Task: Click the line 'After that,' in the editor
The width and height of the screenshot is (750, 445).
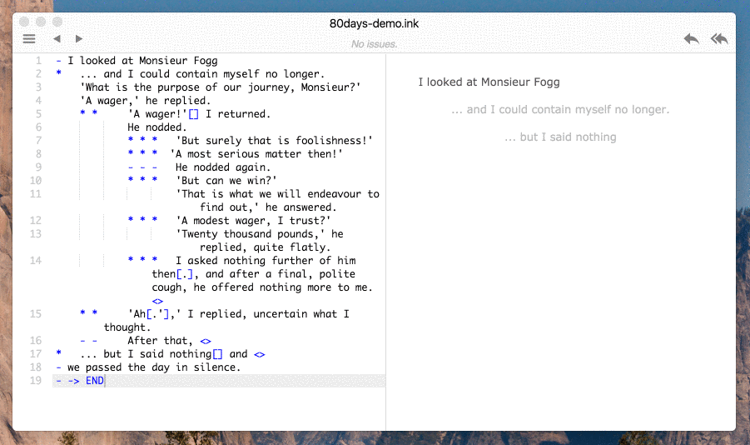Action: 160,341
